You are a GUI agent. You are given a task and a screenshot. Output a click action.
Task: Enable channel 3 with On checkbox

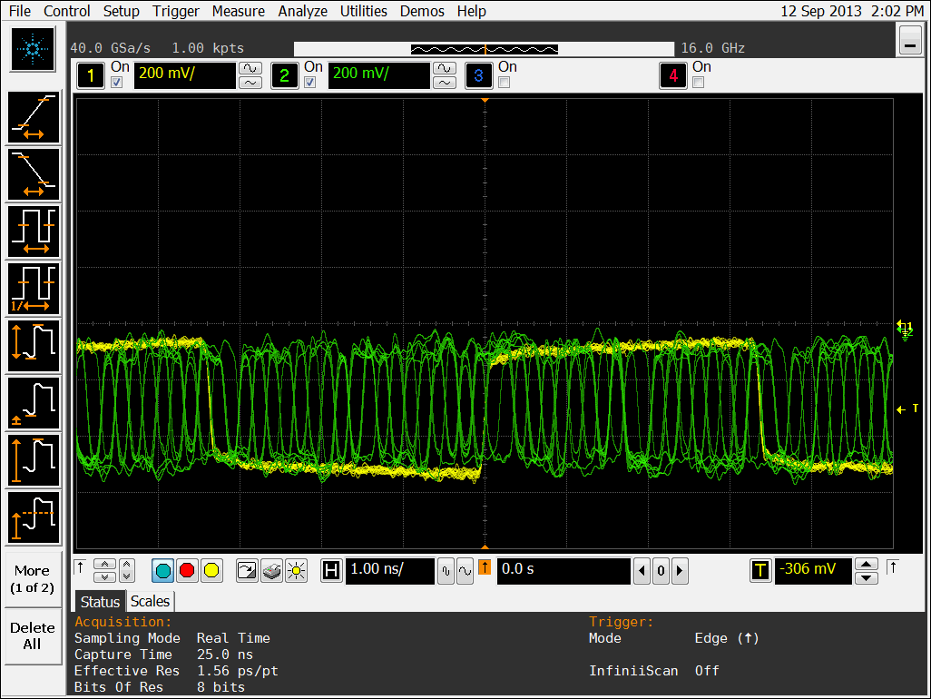click(x=504, y=83)
